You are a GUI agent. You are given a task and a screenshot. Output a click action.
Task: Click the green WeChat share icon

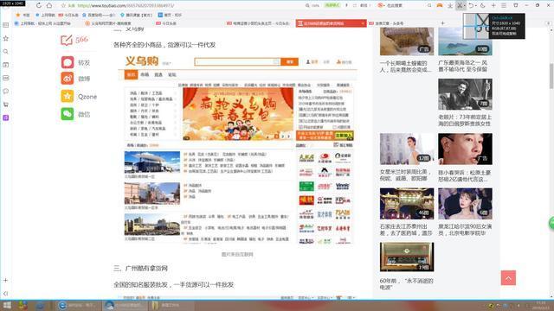coord(68,114)
